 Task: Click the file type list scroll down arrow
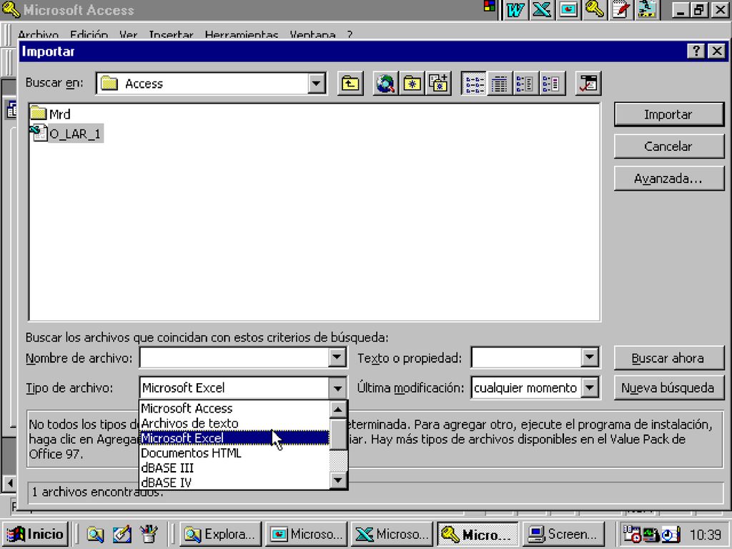pyautogui.click(x=338, y=480)
